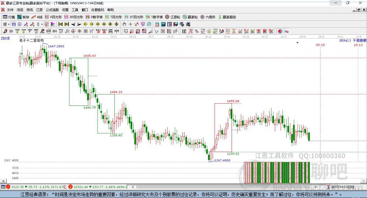
Task: Expand the candlestick style dropdown arrow
Action: tap(42, 24)
